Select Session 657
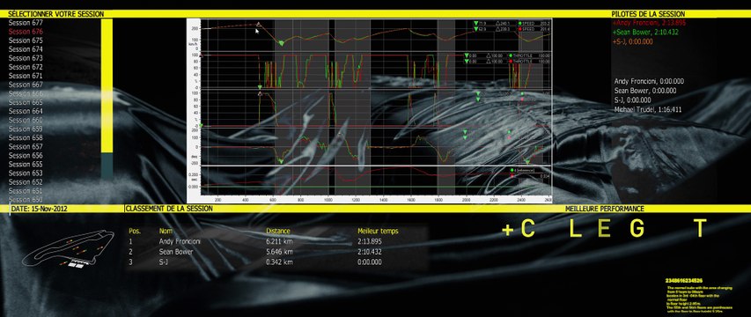Viewport: 751px width, 317px height. 26,146
